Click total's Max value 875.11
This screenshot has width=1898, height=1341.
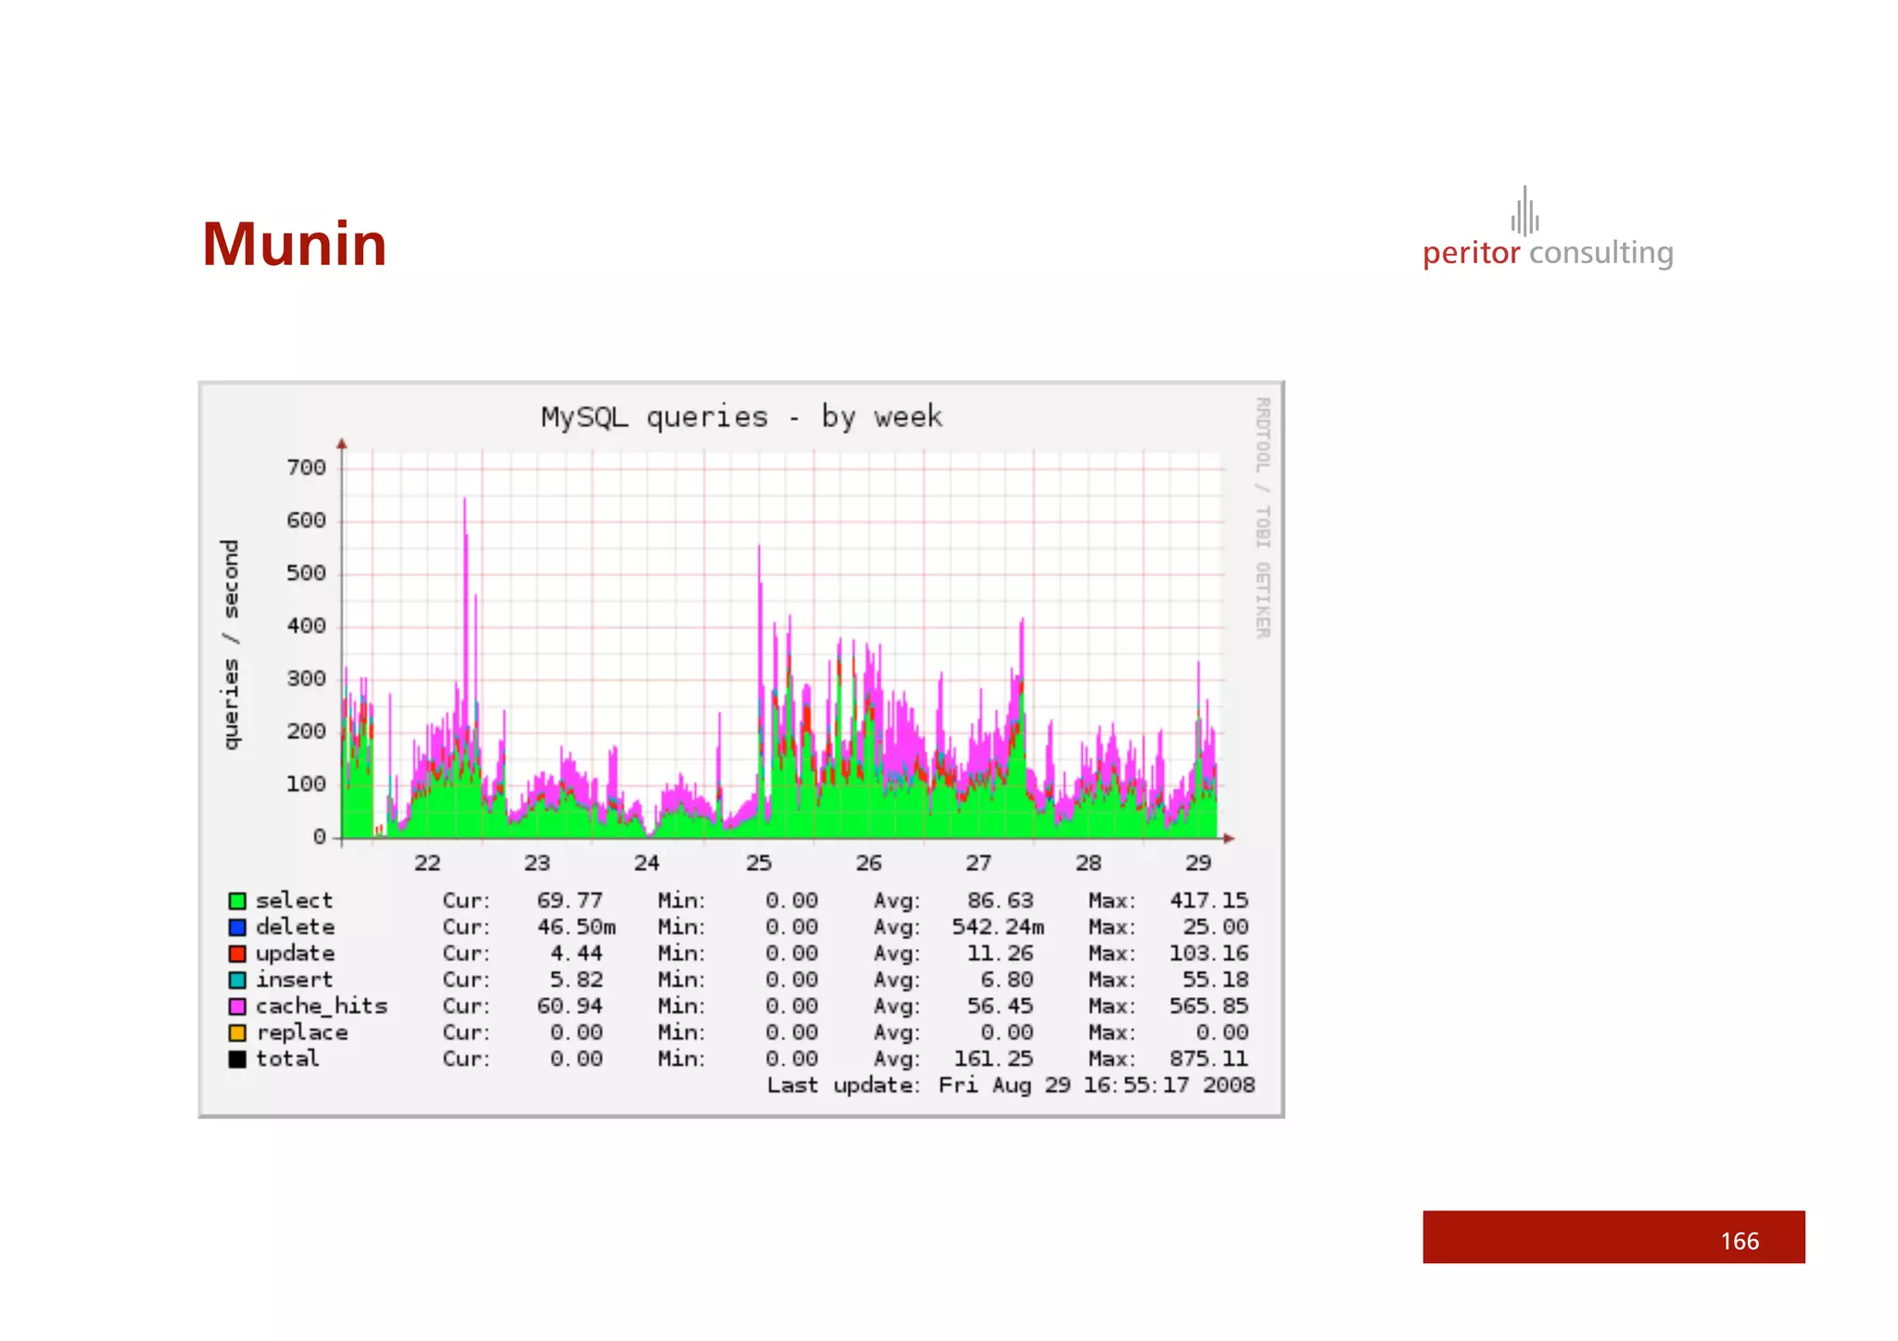[x=1208, y=1058]
